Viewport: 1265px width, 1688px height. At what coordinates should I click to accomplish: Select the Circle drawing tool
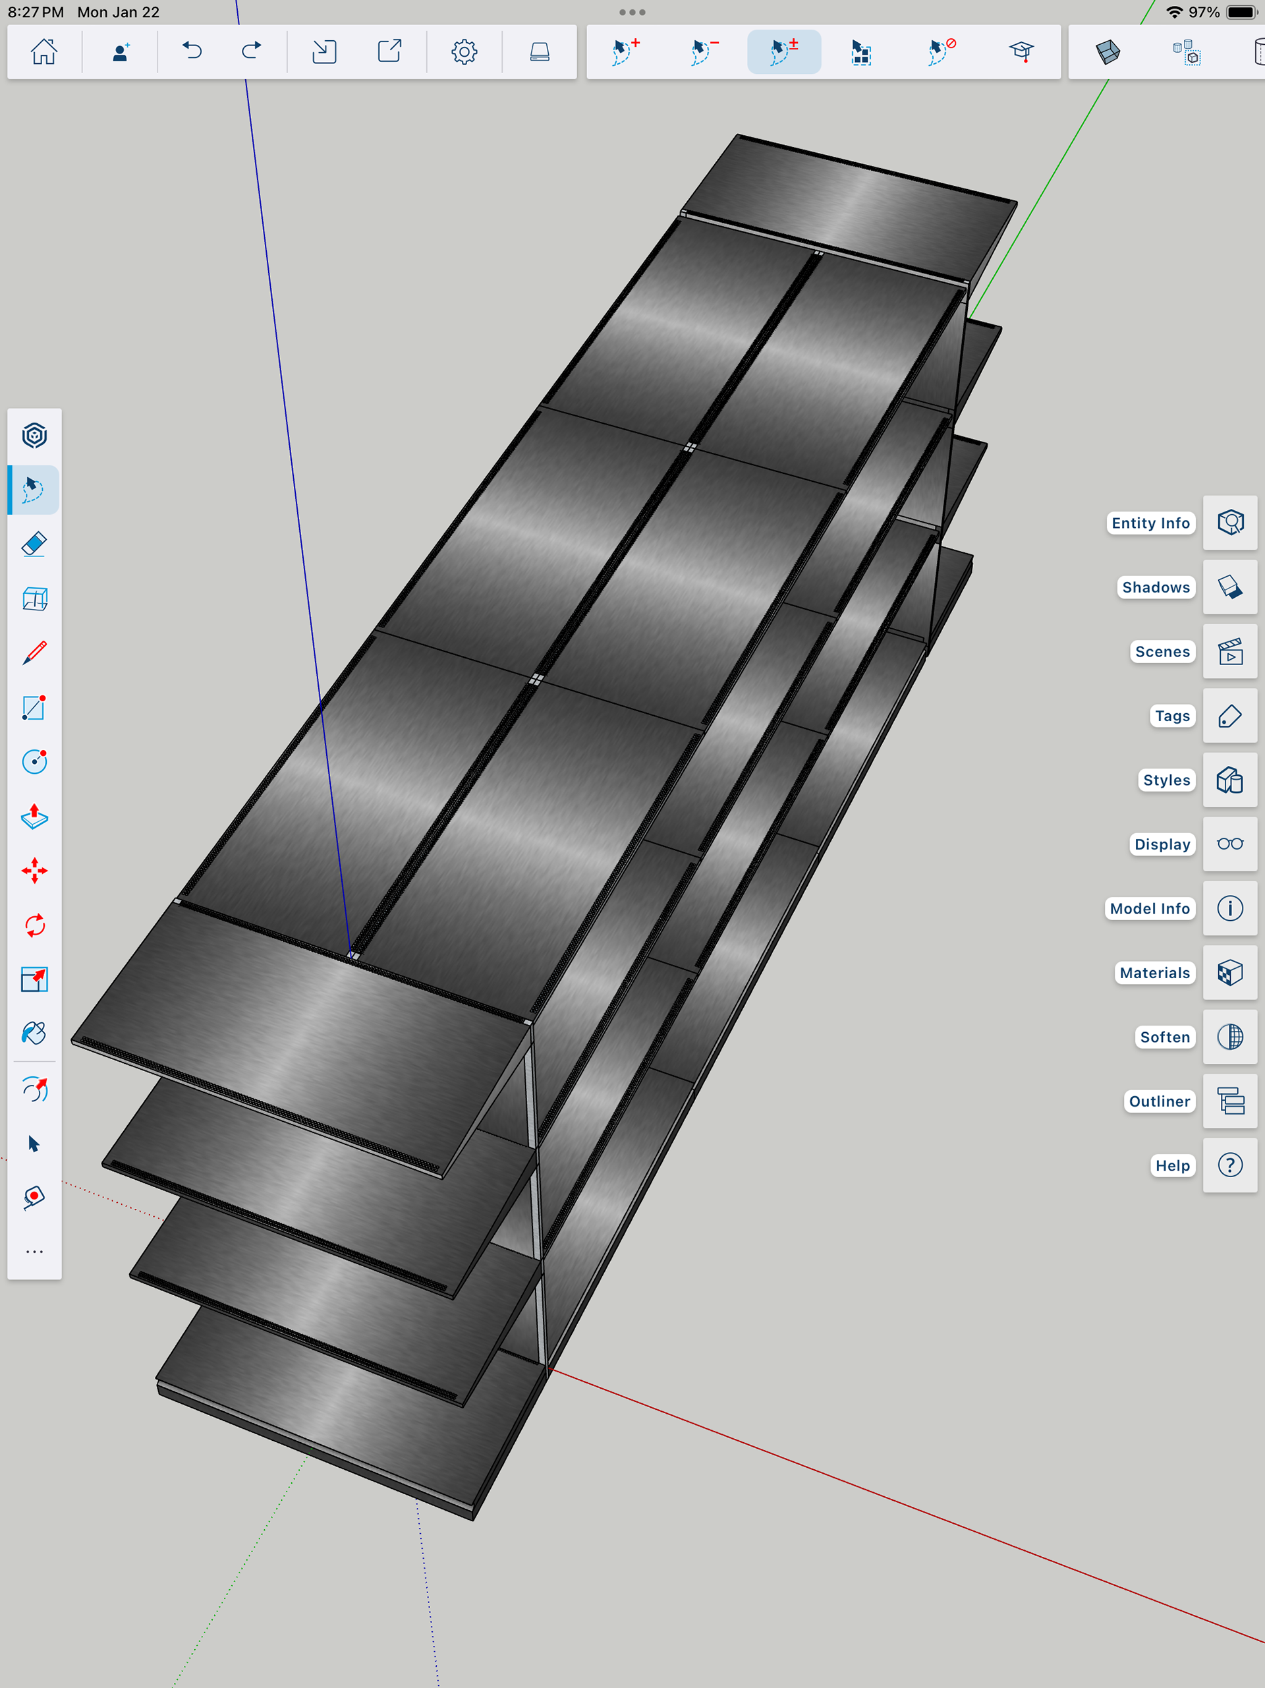pos(34,761)
